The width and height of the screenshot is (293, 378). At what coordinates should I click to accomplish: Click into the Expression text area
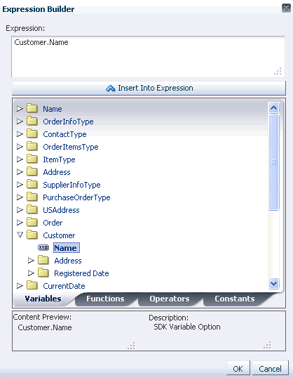pos(148,57)
